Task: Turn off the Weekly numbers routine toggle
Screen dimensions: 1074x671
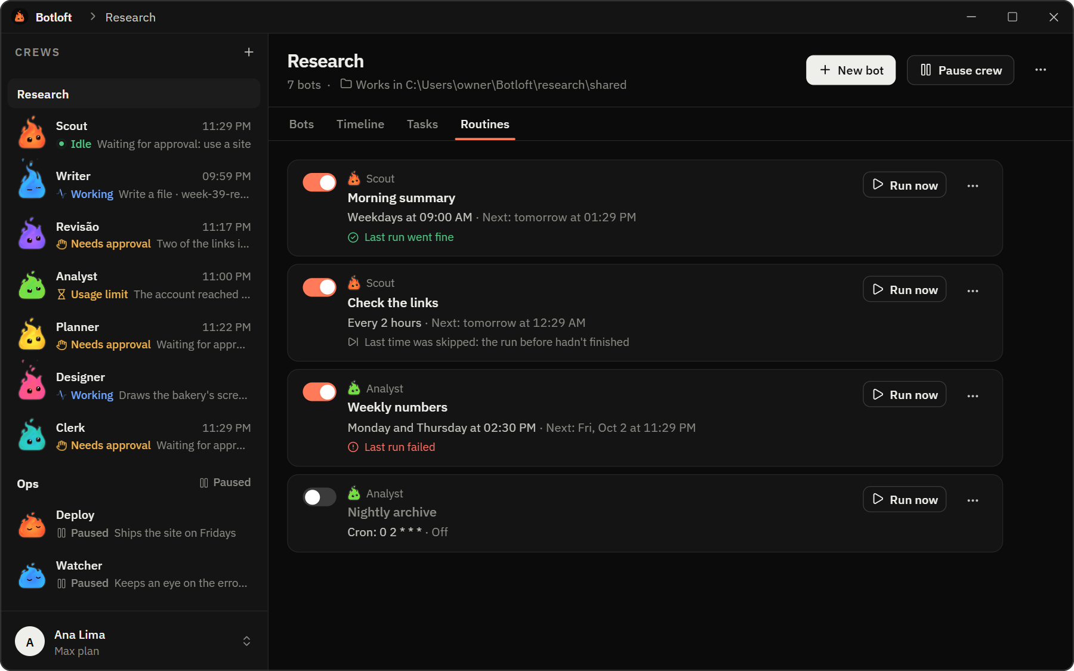Action: coord(319,392)
